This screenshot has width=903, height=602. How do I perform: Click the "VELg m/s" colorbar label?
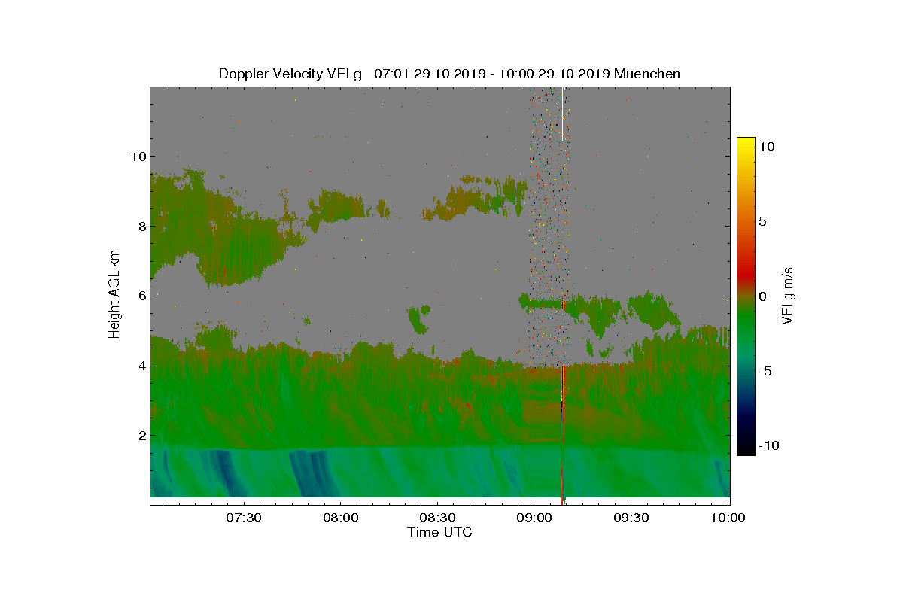pos(788,295)
